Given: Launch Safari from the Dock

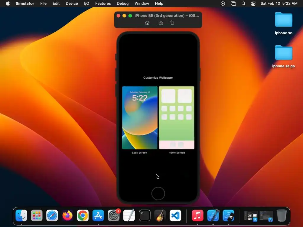Looking at the screenshot, I should click(52, 215).
